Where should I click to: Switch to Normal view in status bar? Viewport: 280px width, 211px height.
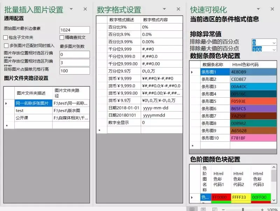click(192, 209)
